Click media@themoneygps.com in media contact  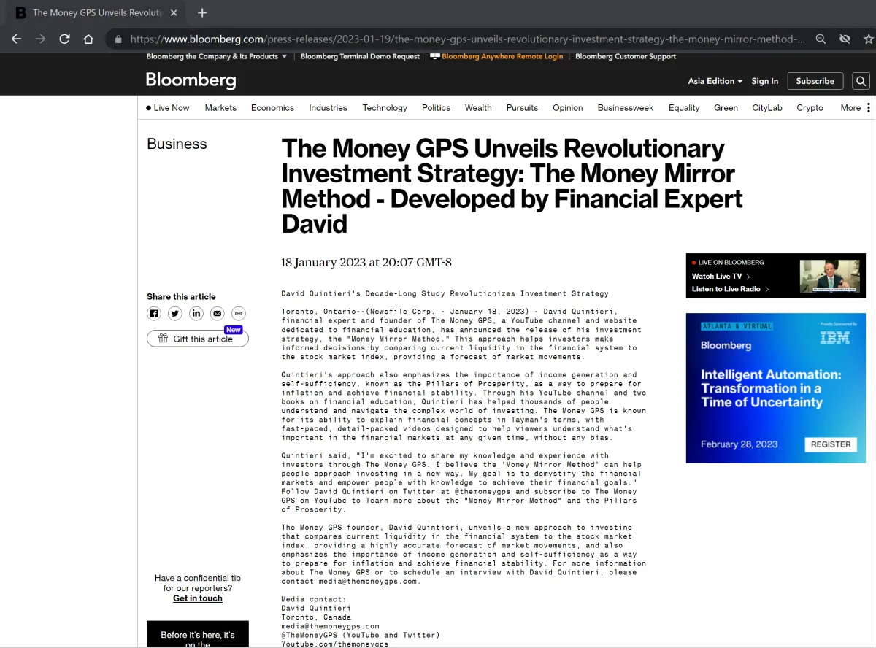pyautogui.click(x=331, y=626)
